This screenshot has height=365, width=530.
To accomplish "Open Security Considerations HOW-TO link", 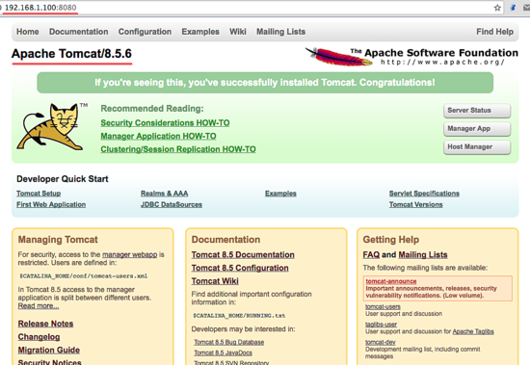I will pyautogui.click(x=165, y=123).
